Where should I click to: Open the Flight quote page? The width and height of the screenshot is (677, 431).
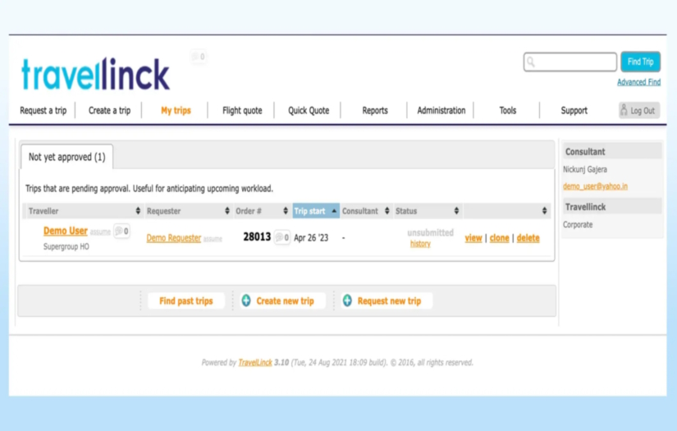[242, 111]
